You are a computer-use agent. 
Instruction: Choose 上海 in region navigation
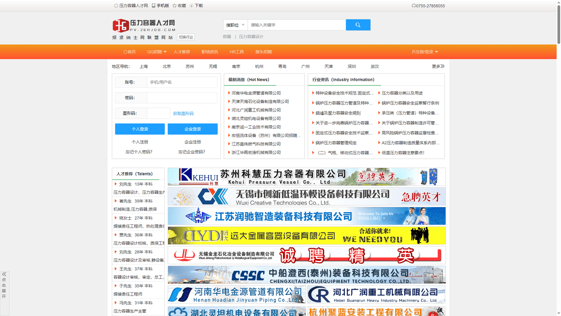pos(144,67)
